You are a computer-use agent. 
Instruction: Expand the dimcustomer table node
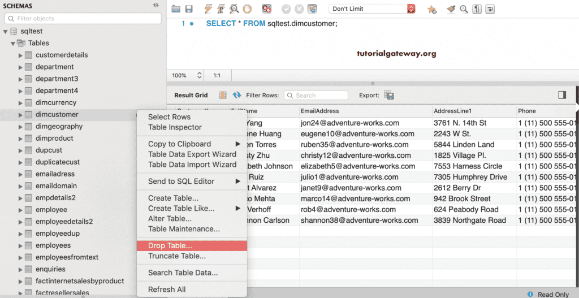point(20,114)
